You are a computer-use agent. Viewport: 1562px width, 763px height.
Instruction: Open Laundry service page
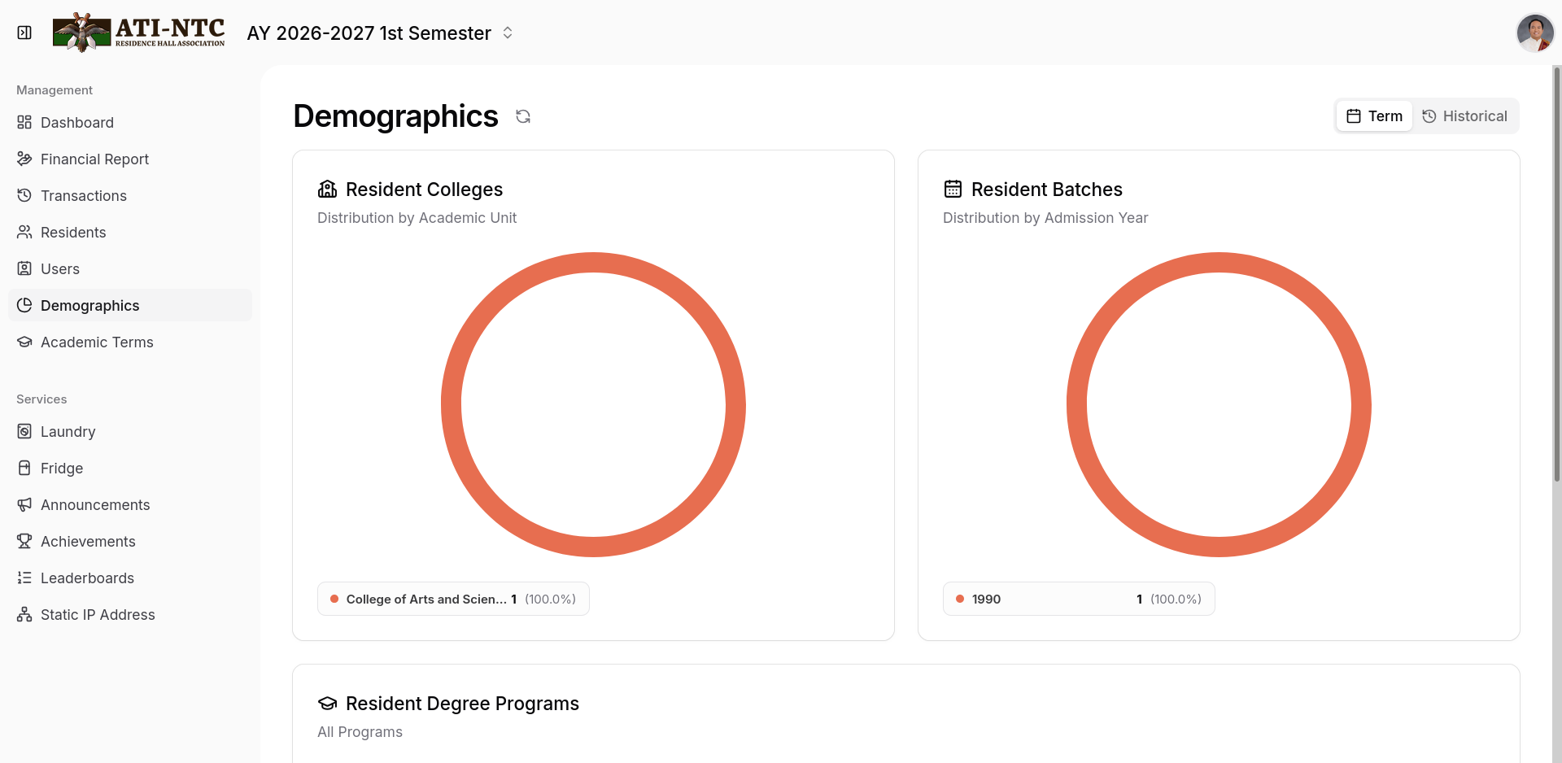click(x=130, y=431)
